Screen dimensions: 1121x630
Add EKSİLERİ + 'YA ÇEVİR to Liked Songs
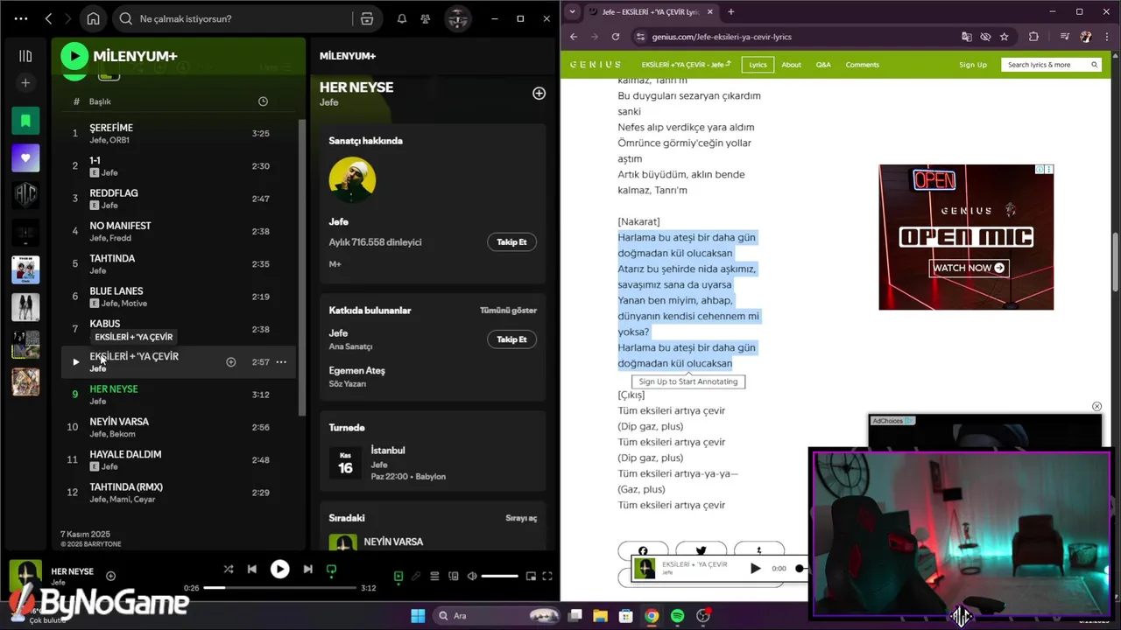click(x=231, y=362)
